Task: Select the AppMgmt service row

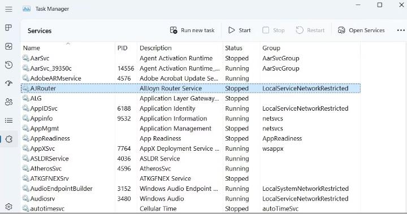Action: (x=190, y=128)
